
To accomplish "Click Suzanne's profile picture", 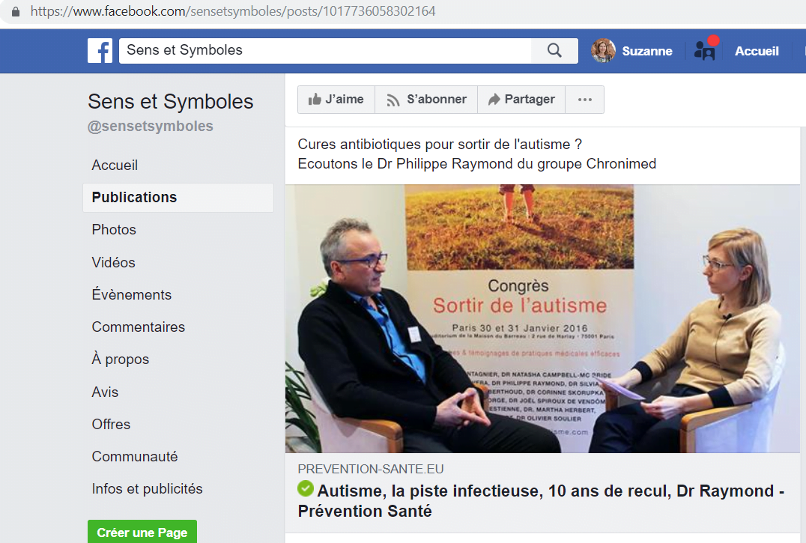I will click(603, 50).
